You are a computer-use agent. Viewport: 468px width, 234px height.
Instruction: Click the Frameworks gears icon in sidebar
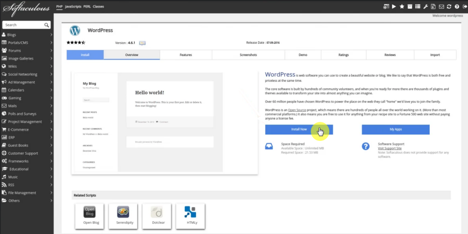[4, 161]
